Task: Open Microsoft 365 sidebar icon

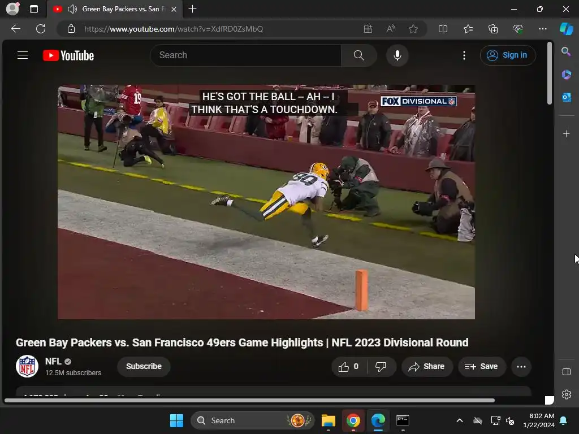Action: (566, 74)
